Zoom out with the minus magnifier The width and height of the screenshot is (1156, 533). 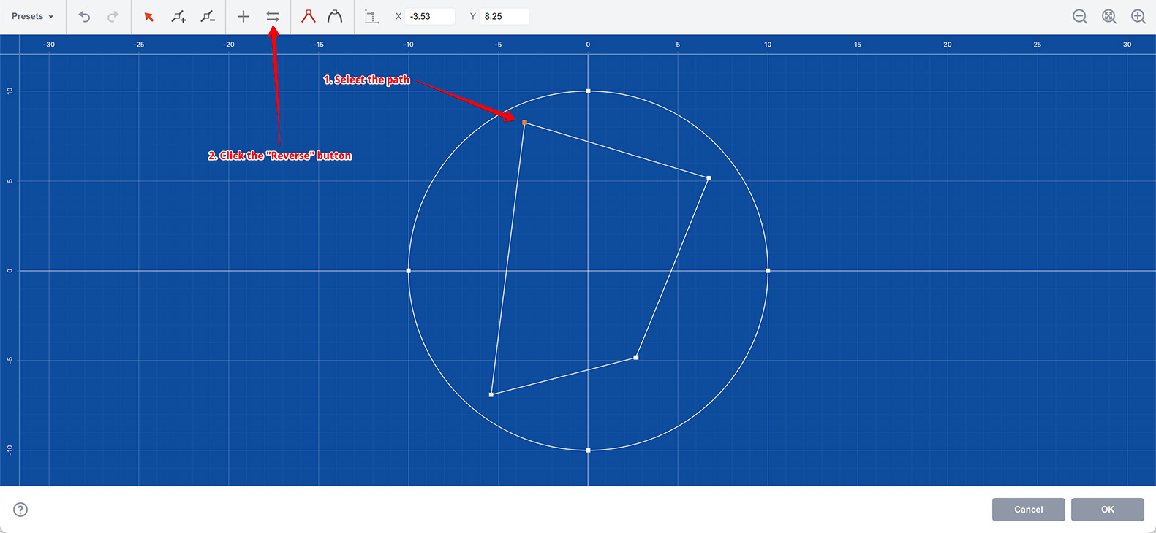(1079, 16)
